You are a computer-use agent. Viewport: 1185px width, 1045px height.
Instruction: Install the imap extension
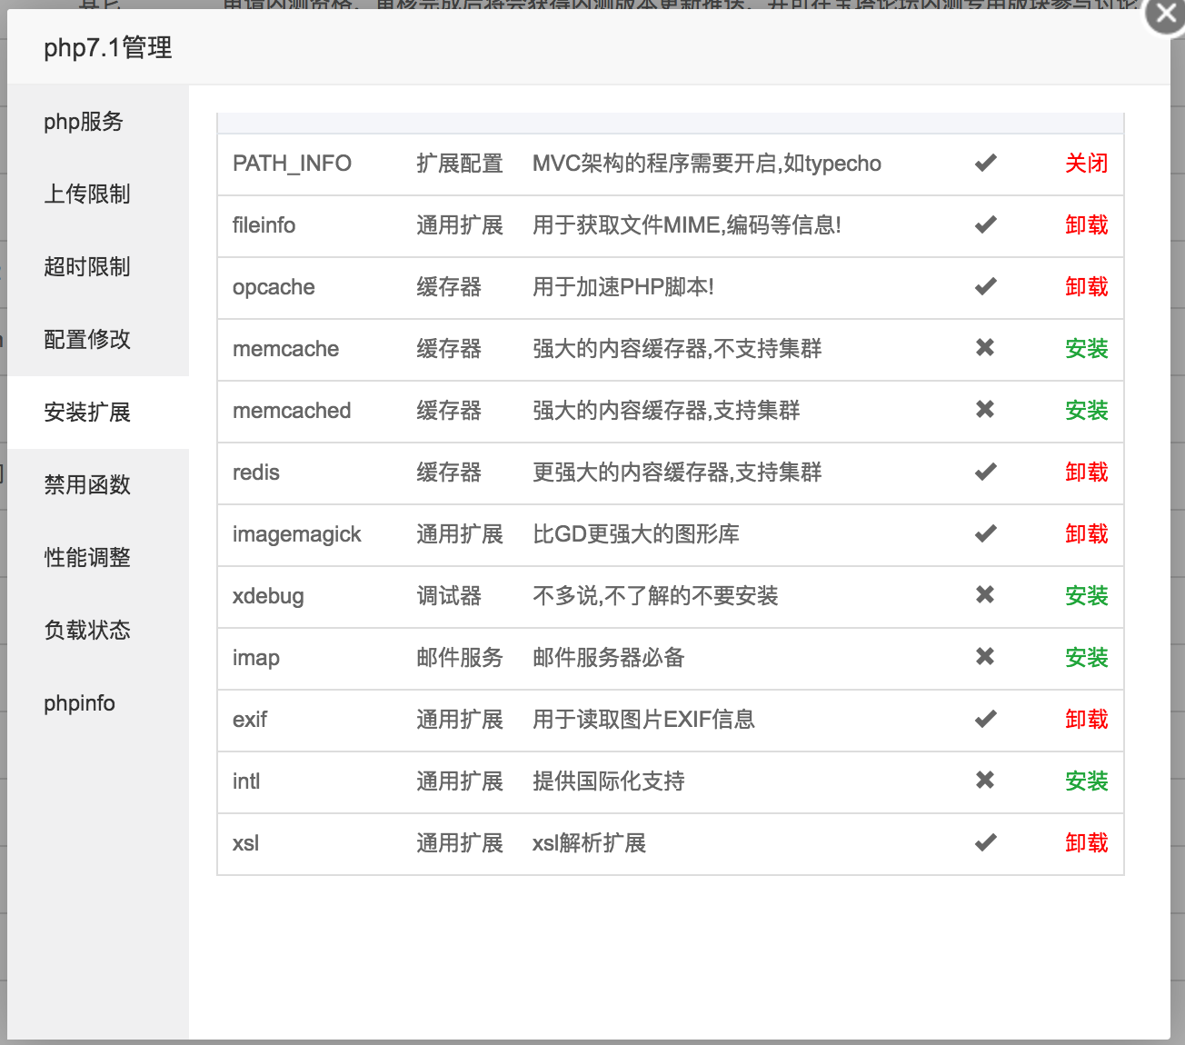[1087, 658]
